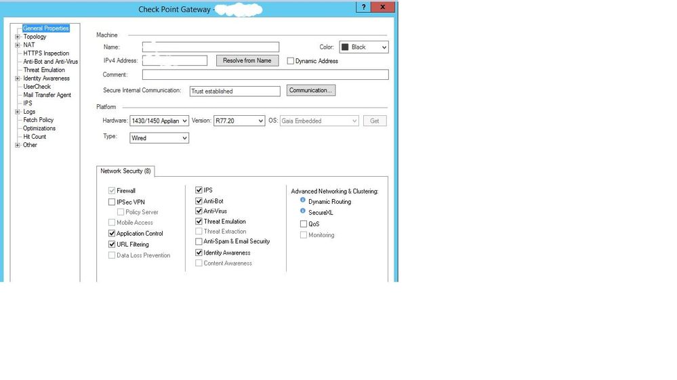Open the Color dropdown
Viewport: 677px width, 380px height.
(364, 47)
